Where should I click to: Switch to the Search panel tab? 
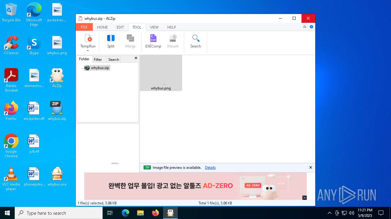point(114,59)
